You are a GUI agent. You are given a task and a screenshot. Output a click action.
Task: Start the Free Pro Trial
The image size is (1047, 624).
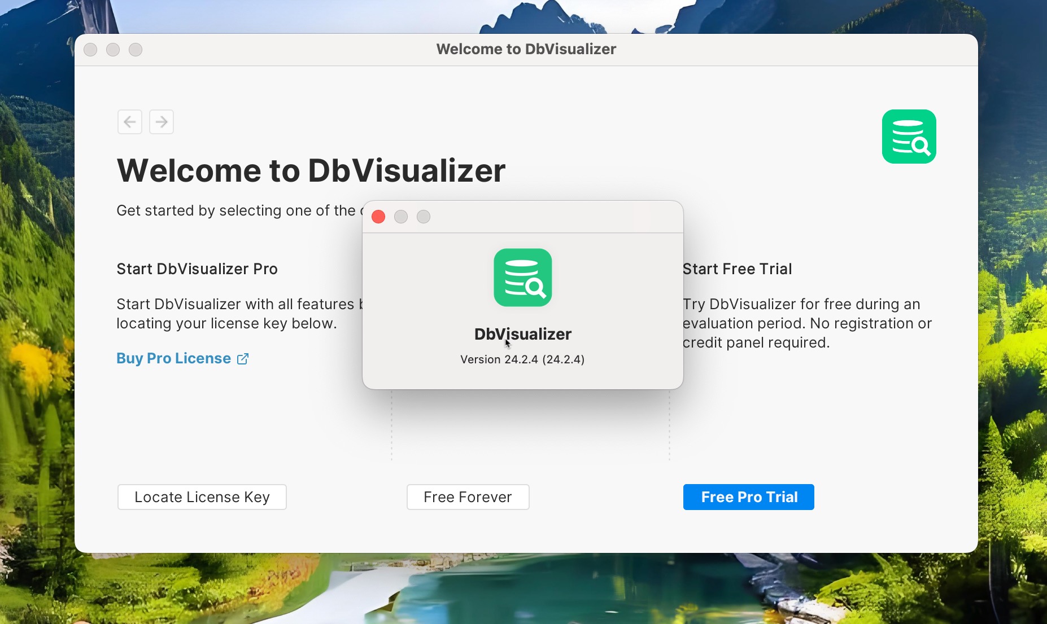coord(749,497)
